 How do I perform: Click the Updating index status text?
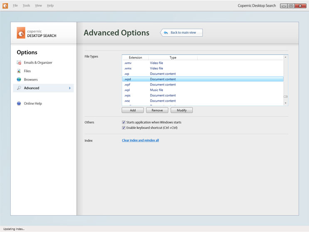[x=14, y=229]
